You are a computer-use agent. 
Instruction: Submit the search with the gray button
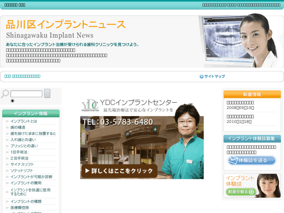[x=47, y=93]
